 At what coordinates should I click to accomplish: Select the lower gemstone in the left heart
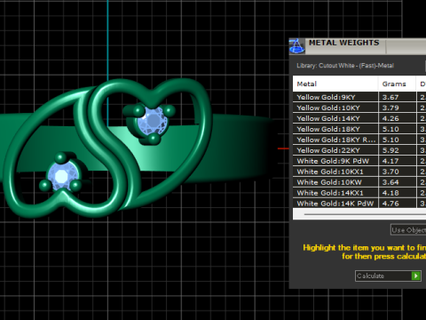(62, 176)
